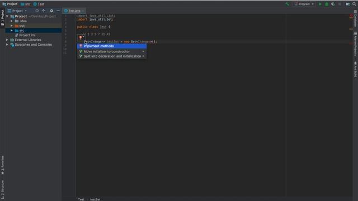The height and width of the screenshot is (201, 358).
Task: Toggle the 2: Favorites tool window
Action: click(2, 165)
